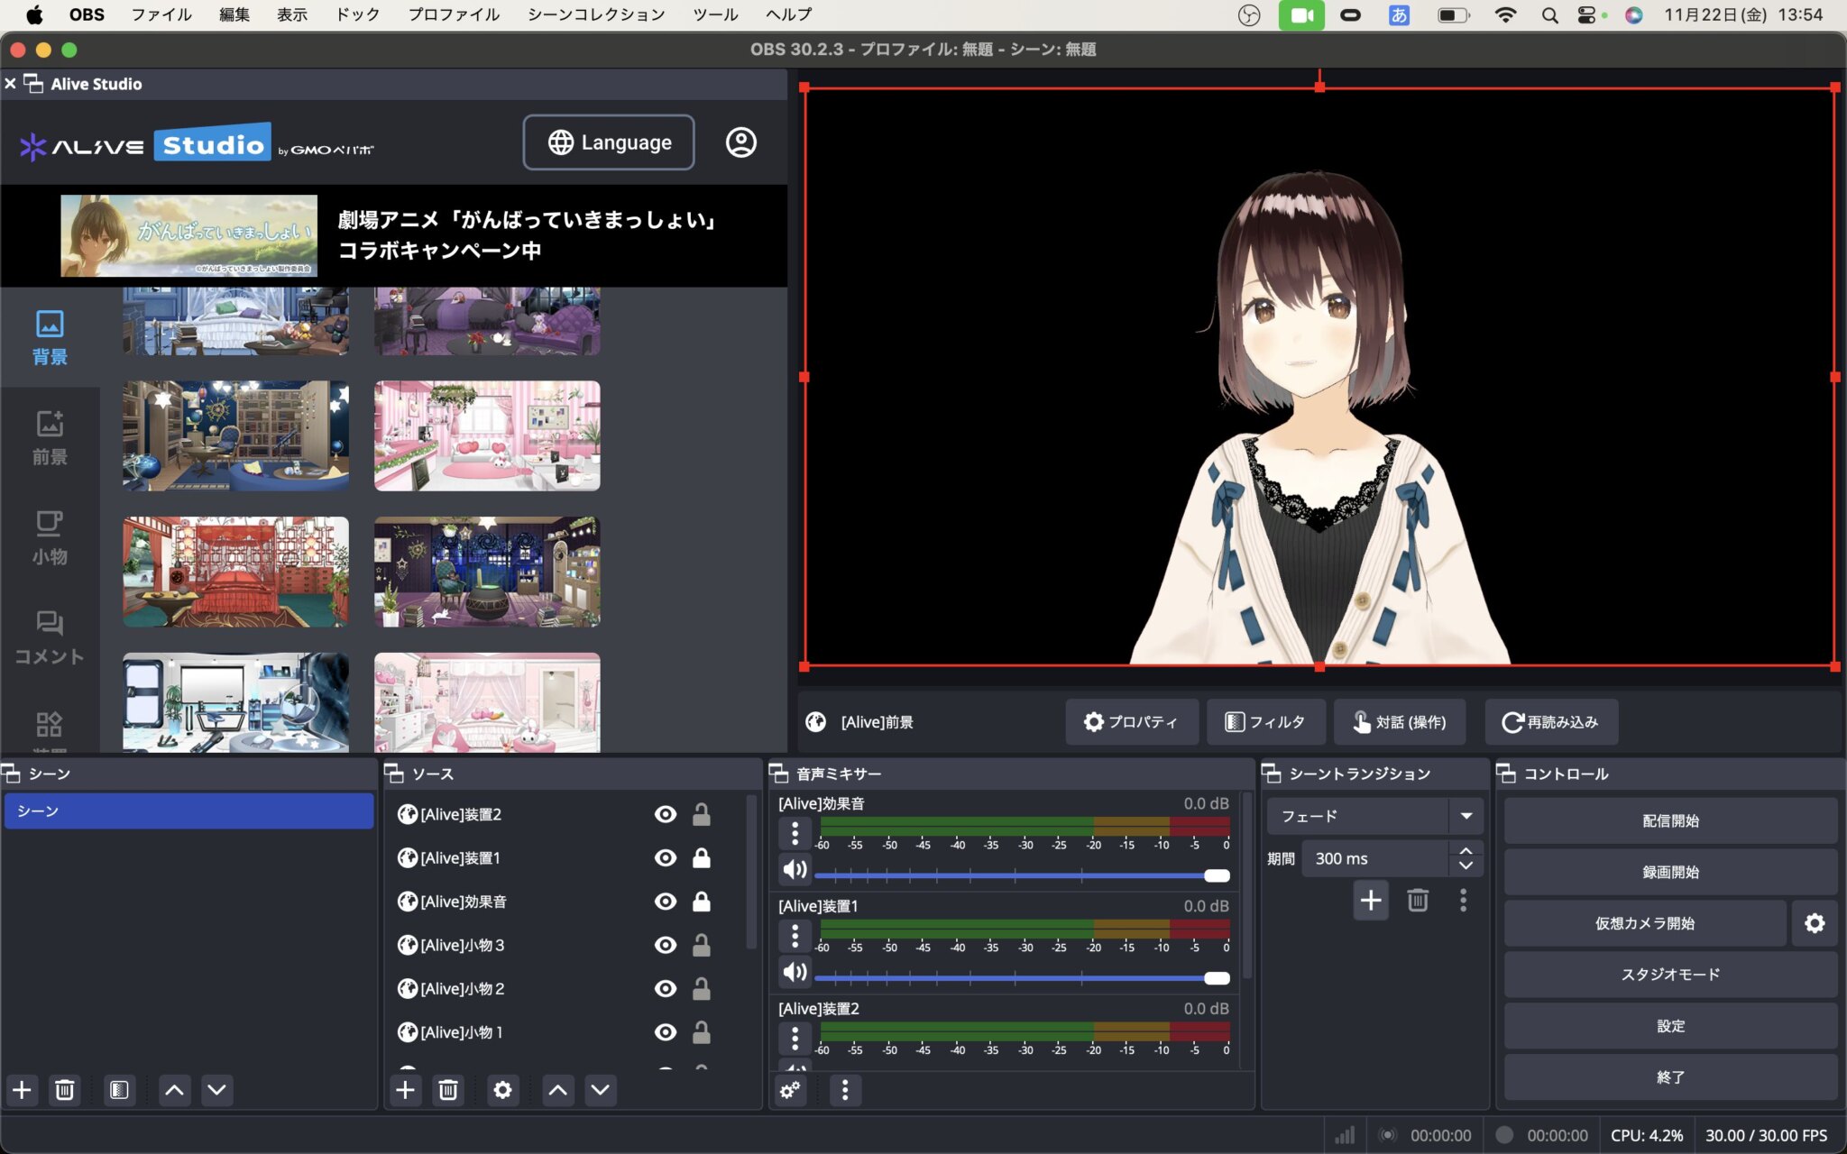The width and height of the screenshot is (1847, 1154).
Task: Hide the [Alive]装置2 source via the eye icon
Action: click(666, 814)
